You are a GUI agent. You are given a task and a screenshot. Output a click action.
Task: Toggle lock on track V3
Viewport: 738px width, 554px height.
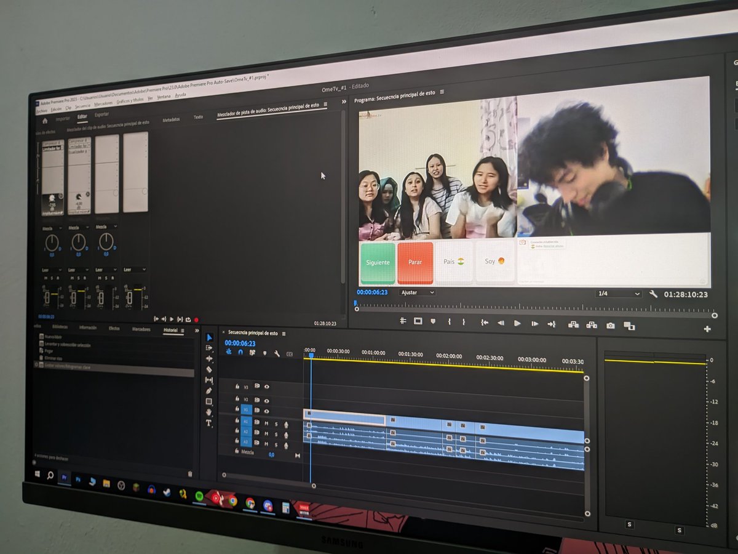click(237, 387)
